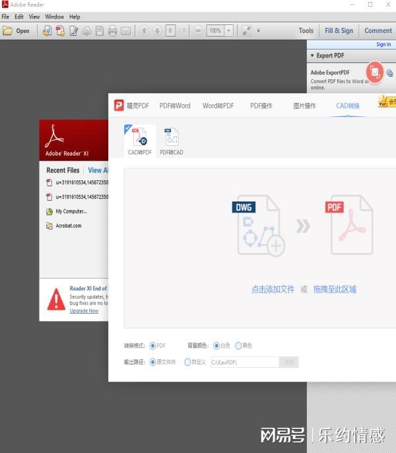Click the cloud upload toolbar icon
This screenshot has height=453, width=396.
[86, 30]
